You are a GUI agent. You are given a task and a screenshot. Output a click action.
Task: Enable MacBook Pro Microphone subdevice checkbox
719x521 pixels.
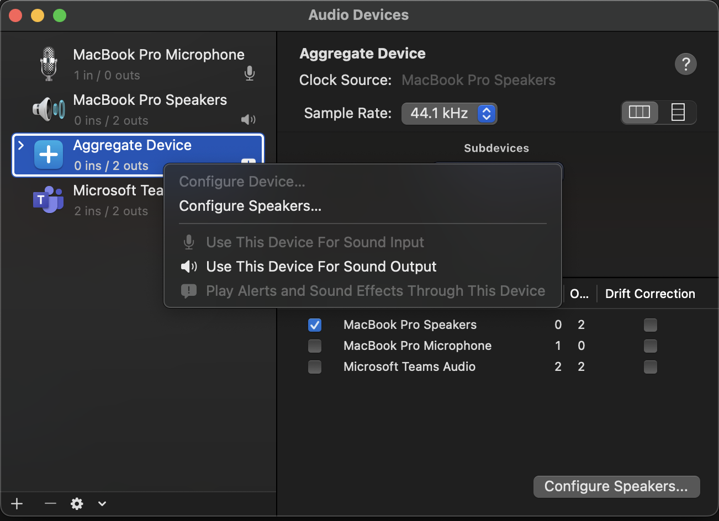tap(315, 346)
